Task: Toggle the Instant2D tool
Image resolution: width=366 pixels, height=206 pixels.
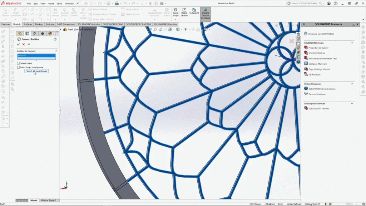Action: (194, 11)
